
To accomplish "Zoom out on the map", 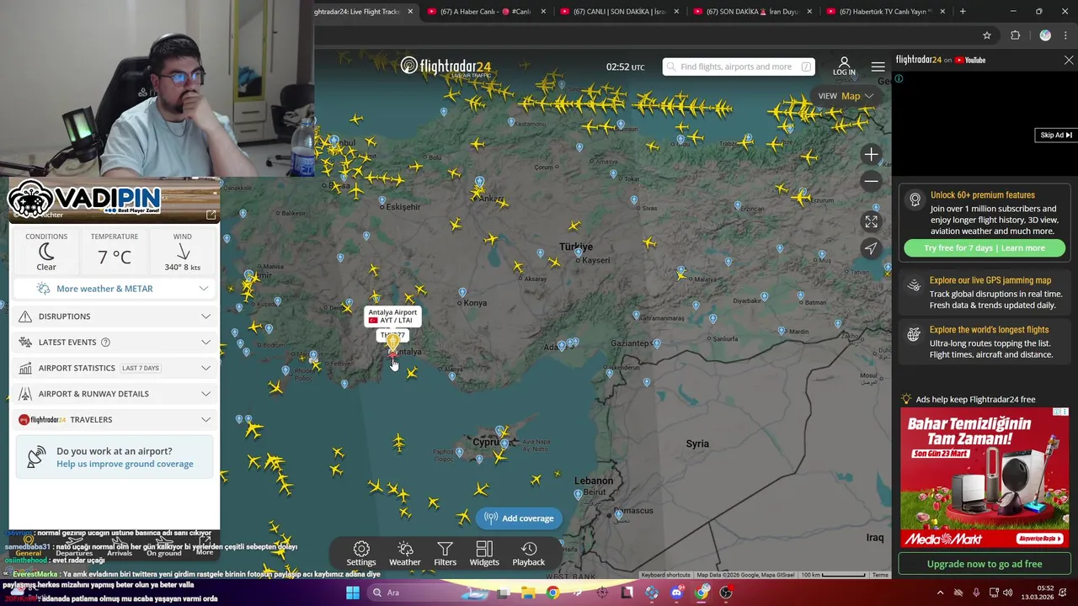I will [871, 181].
